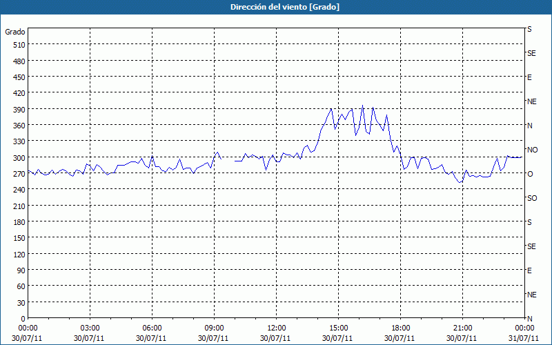Select the 30/07/11 date under 18:00
Image resolution: width=552 pixels, height=345 pixels.
pyautogui.click(x=400, y=338)
